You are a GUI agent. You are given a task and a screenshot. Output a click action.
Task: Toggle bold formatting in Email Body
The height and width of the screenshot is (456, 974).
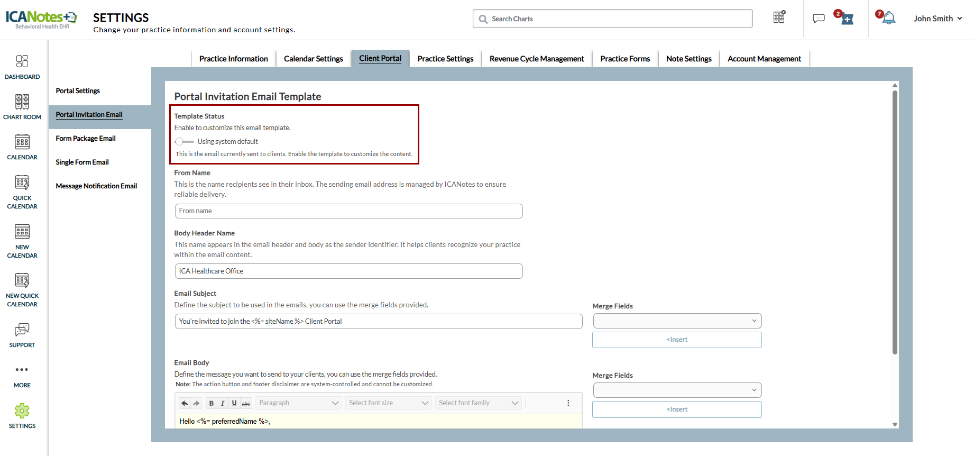(x=212, y=403)
